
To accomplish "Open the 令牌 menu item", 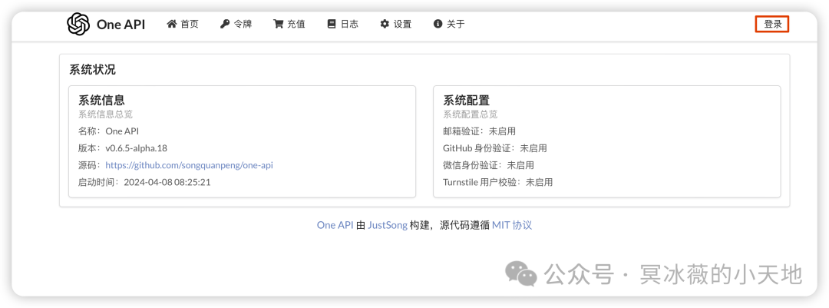I will click(x=236, y=24).
